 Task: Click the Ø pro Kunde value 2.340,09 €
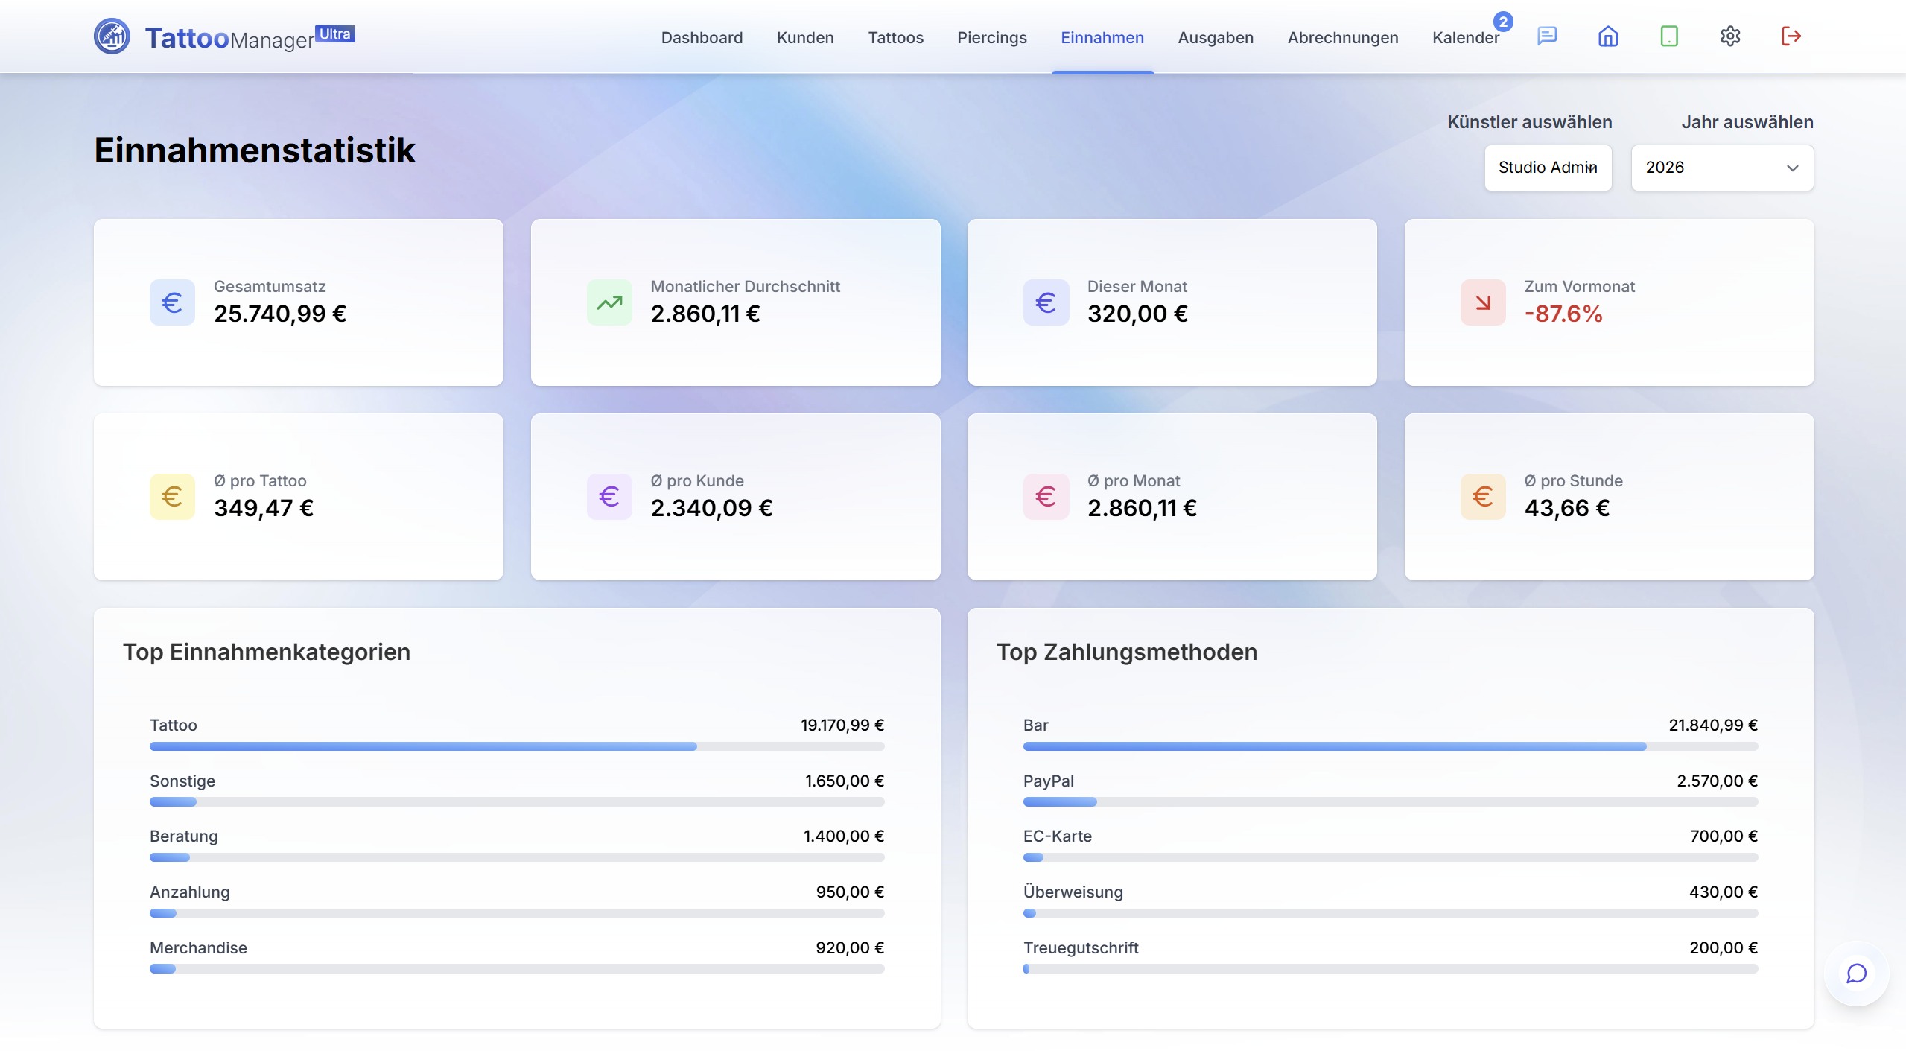(711, 508)
